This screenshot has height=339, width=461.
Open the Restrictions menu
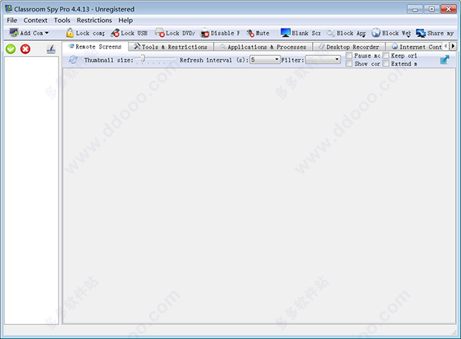click(x=95, y=20)
